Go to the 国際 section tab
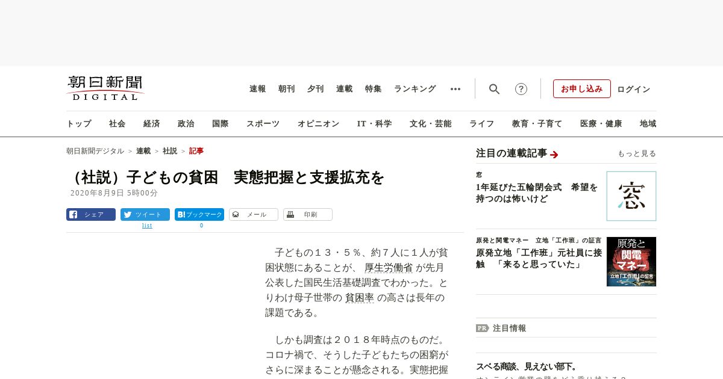Screen dimensions: 723x379 click(221, 124)
